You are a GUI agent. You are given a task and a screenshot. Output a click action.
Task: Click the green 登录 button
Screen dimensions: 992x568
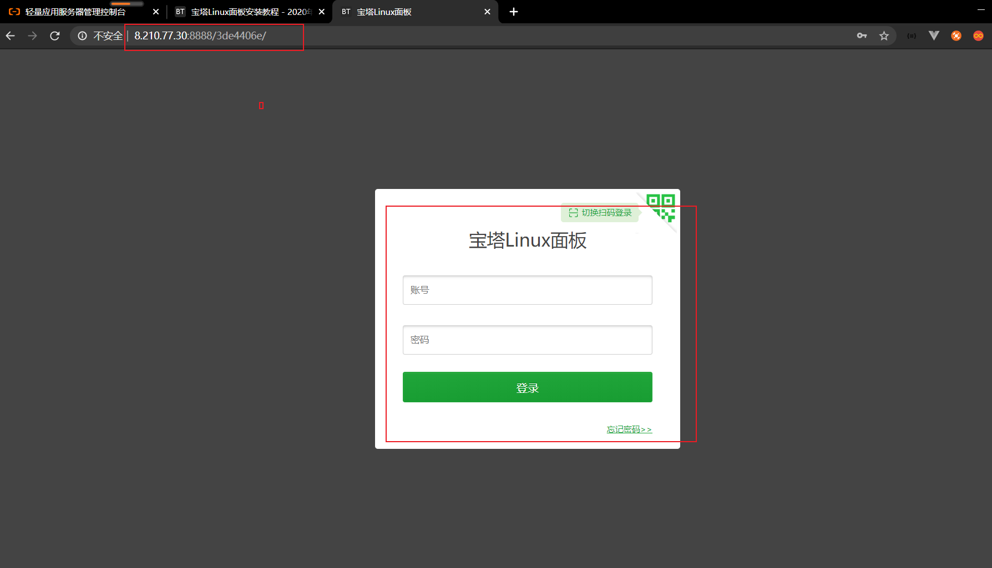point(528,387)
